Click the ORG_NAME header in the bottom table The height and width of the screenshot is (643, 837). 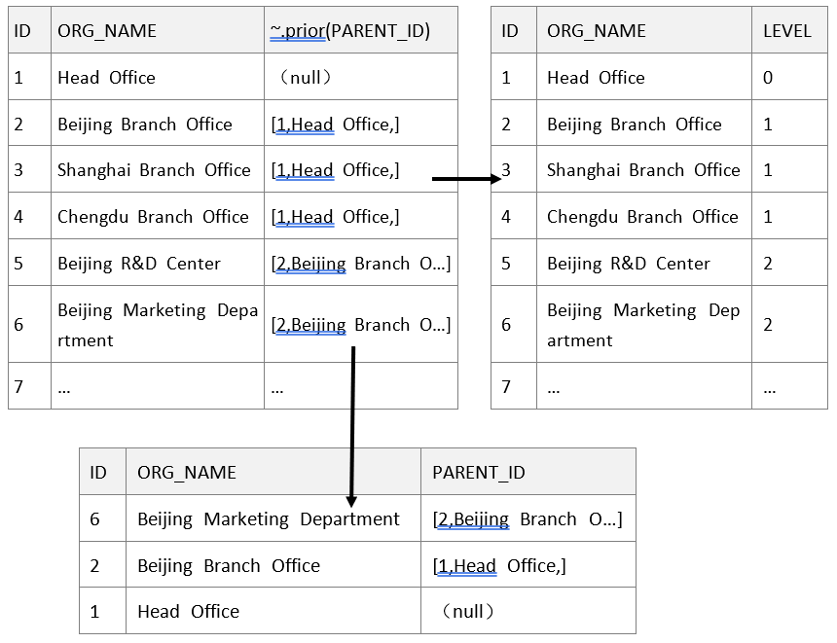[187, 473]
